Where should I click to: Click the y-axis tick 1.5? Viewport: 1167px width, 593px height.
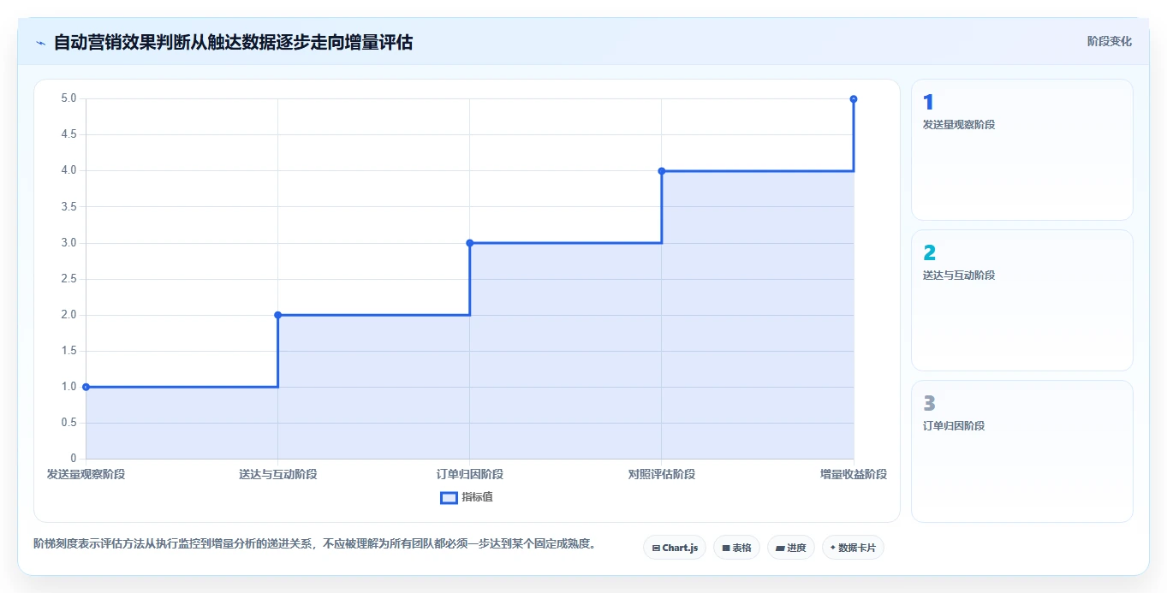[x=68, y=351]
